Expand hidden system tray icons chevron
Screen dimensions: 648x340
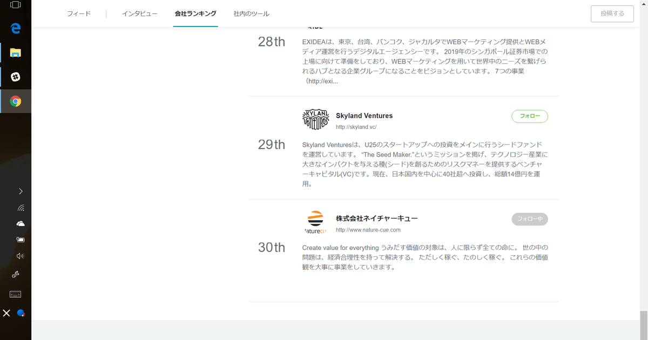coord(21,191)
